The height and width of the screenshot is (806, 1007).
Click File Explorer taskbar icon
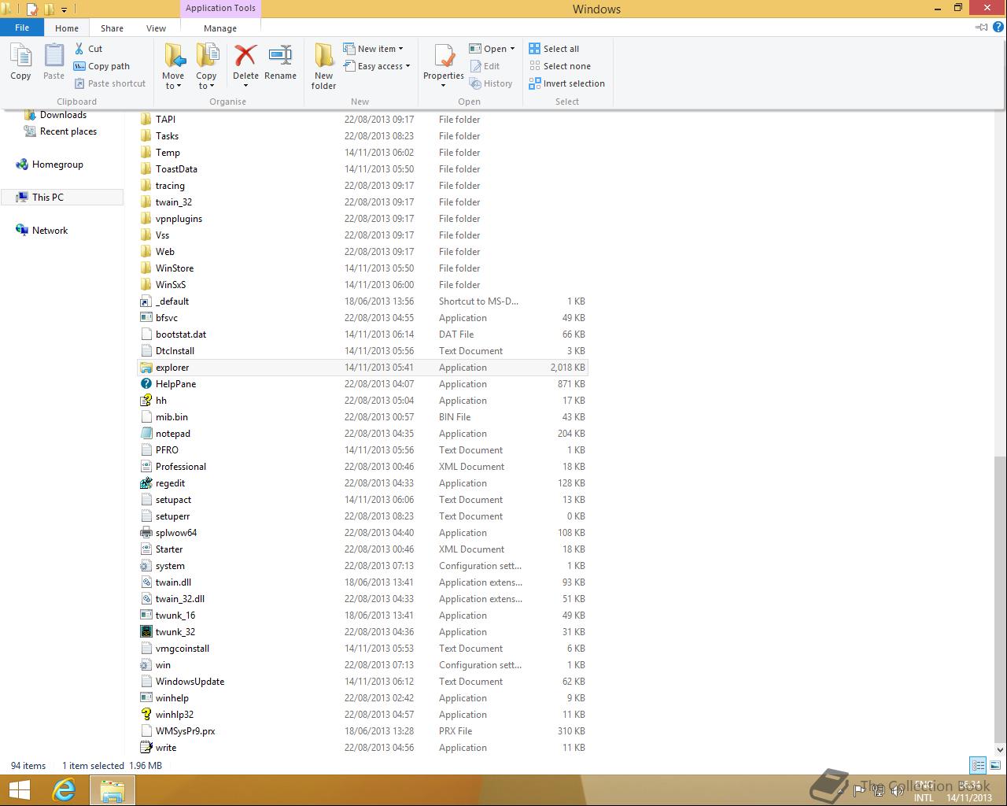pyautogui.click(x=112, y=790)
